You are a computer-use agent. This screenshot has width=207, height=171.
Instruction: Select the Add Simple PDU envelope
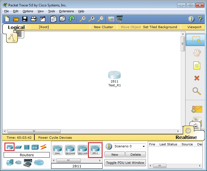tap(197, 109)
